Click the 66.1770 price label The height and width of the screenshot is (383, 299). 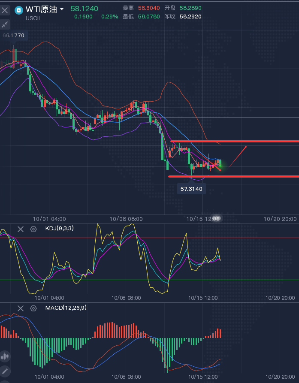pyautogui.click(x=14, y=36)
